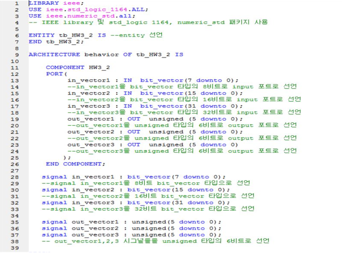Click the '--signal in_vector2' comment line
Screen dimensions: 342x254
148,196
